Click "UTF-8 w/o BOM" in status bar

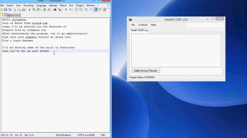pos(86,135)
